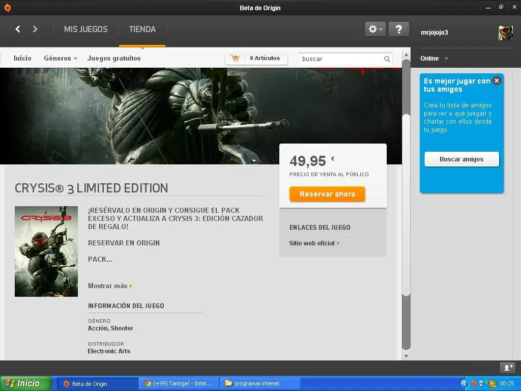Click the 49,95 € price text
Screen dimensions: 521x391
(312, 161)
